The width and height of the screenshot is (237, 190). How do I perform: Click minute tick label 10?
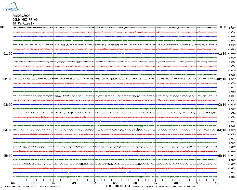pos(217,183)
